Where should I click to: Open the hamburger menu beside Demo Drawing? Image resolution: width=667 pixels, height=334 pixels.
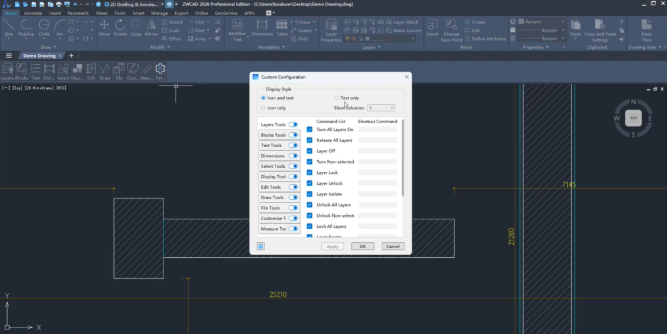[x=8, y=56]
